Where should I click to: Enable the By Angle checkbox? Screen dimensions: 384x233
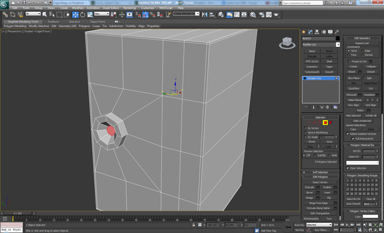coord(305,137)
